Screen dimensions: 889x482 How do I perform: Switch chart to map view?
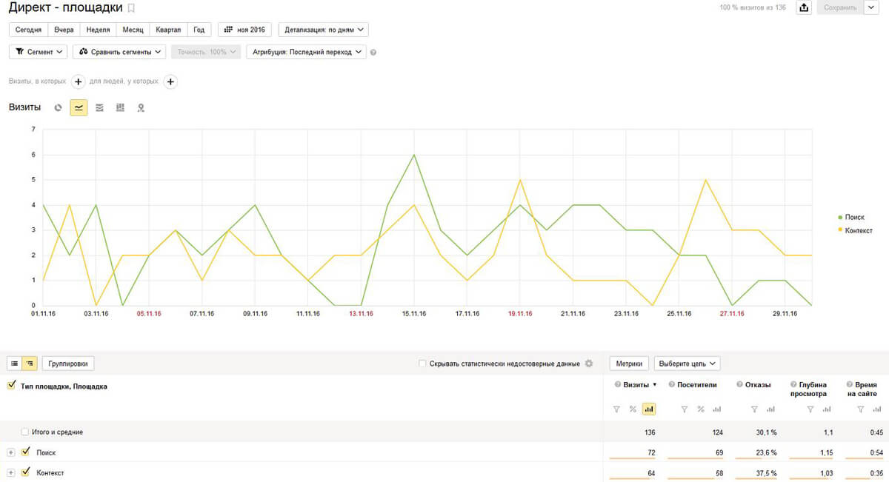[141, 107]
